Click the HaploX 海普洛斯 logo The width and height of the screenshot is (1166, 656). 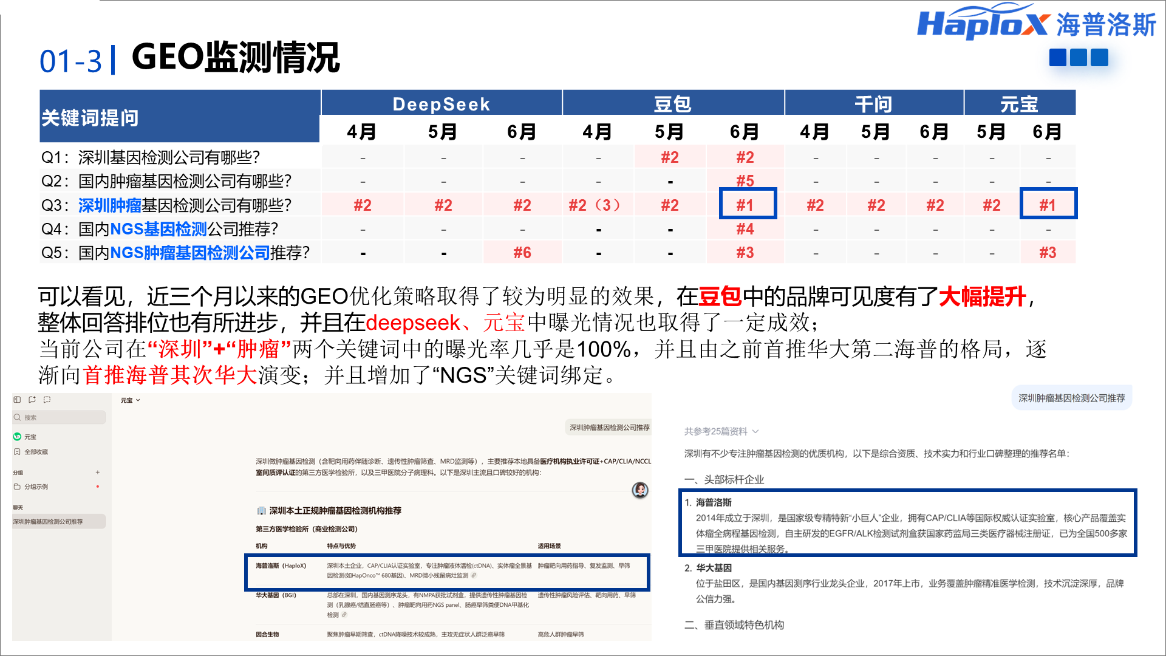pyautogui.click(x=1035, y=22)
